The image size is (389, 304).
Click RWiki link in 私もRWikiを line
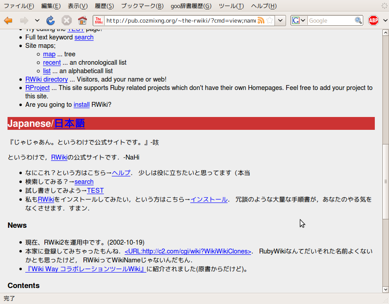point(46,199)
